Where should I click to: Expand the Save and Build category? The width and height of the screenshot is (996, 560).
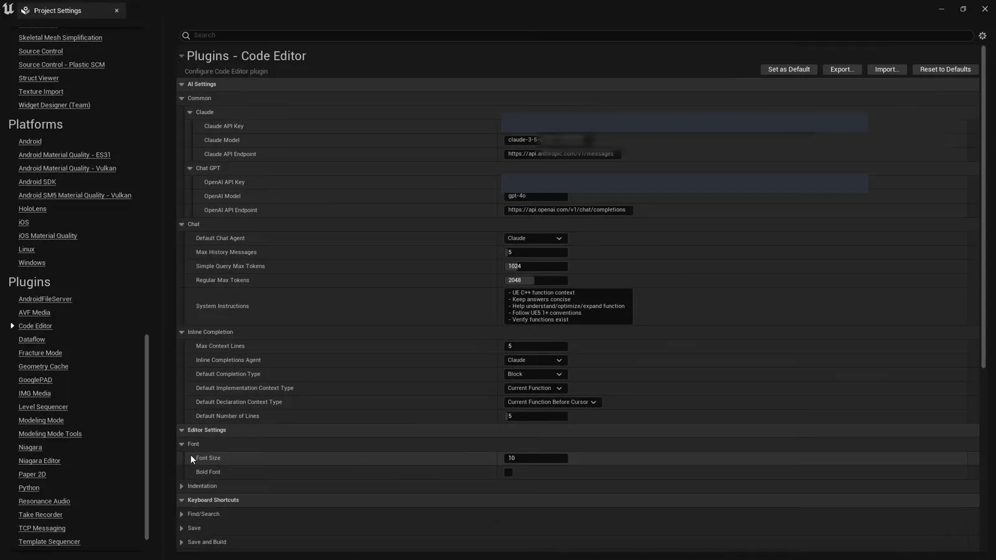(182, 543)
